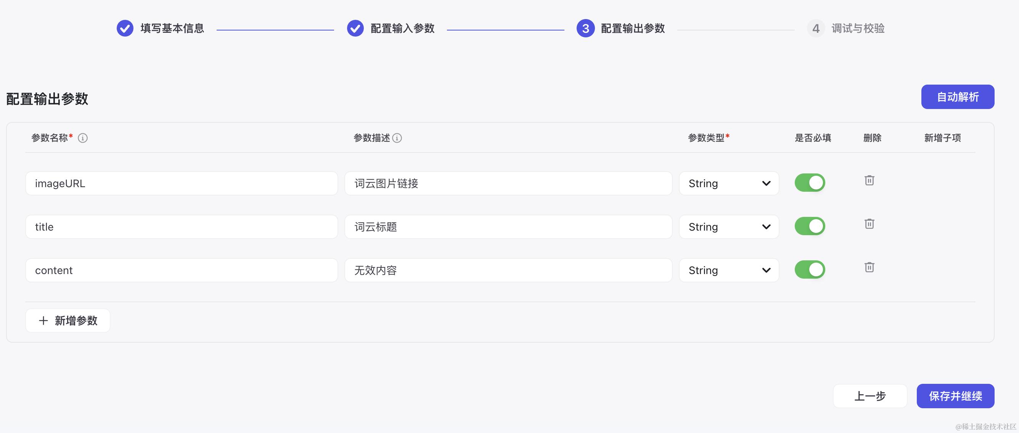The height and width of the screenshot is (433, 1019).
Task: Click checkmark icon for 配置输入参数 step
Action: [355, 29]
